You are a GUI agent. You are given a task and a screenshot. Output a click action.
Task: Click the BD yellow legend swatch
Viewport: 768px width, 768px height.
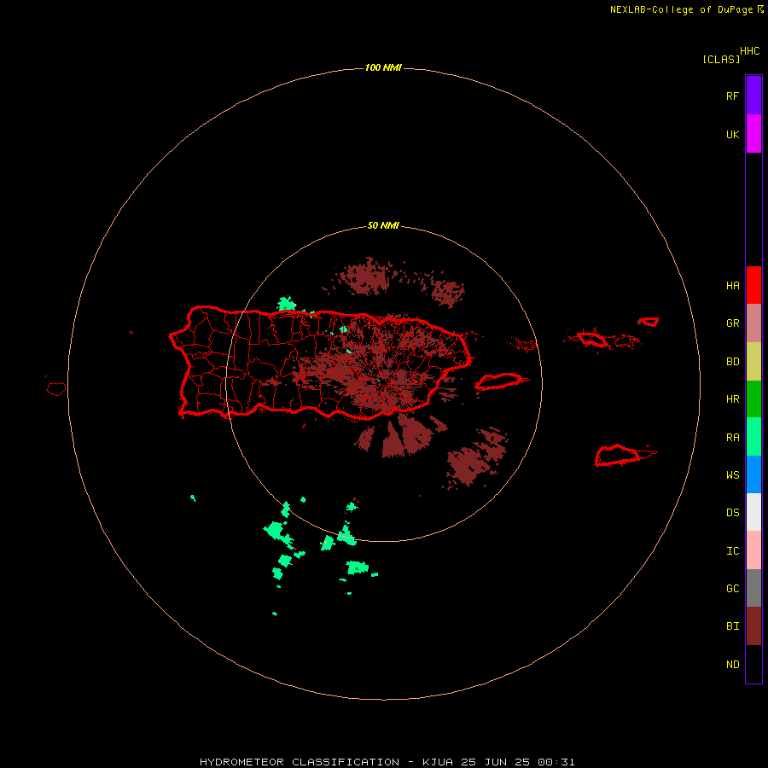tap(753, 361)
